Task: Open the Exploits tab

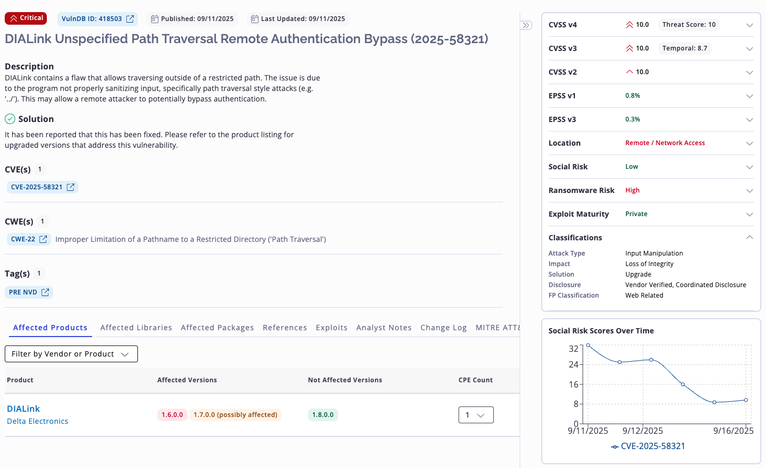Action: [332, 328]
